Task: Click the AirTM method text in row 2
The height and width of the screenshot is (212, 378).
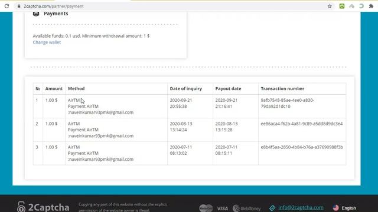Action: point(74,124)
